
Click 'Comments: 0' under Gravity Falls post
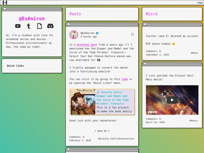tap(77, 137)
